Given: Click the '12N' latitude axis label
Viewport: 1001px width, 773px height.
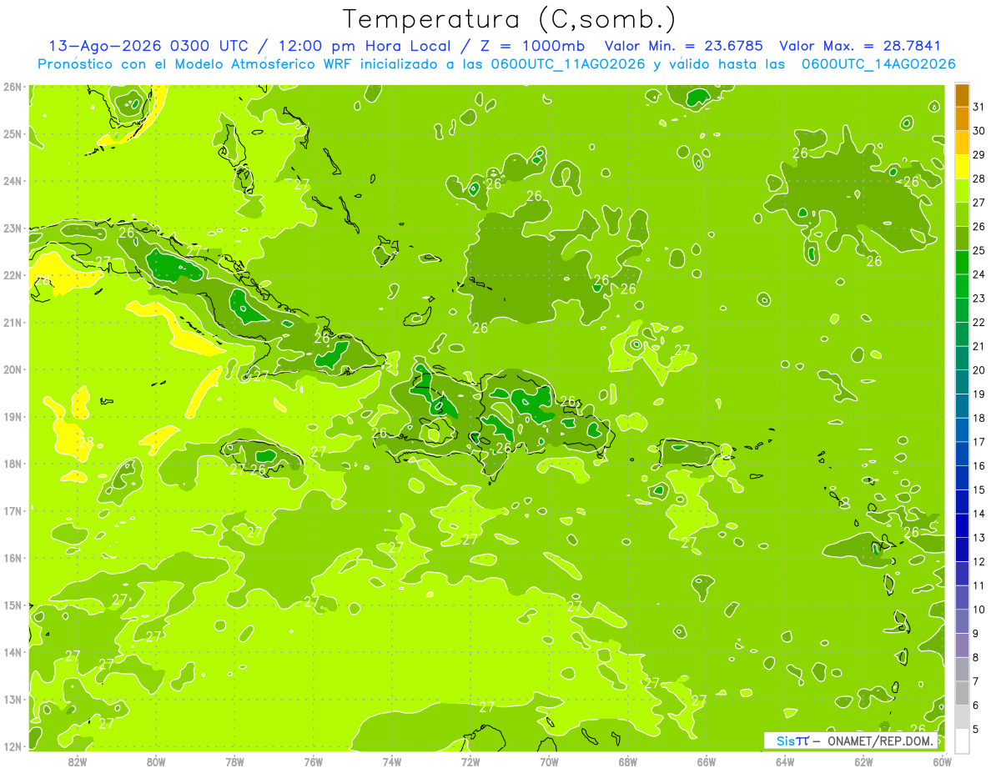Looking at the screenshot, I should tap(12, 746).
